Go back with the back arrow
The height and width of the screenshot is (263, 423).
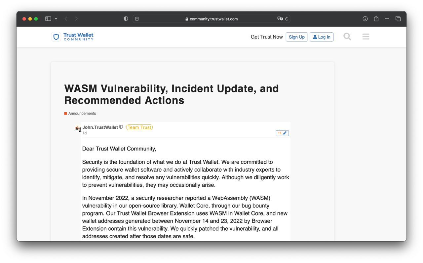pyautogui.click(x=66, y=19)
